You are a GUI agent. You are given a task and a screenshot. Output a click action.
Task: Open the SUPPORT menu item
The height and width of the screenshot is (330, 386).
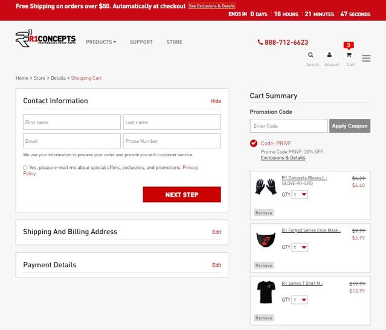coord(141,42)
